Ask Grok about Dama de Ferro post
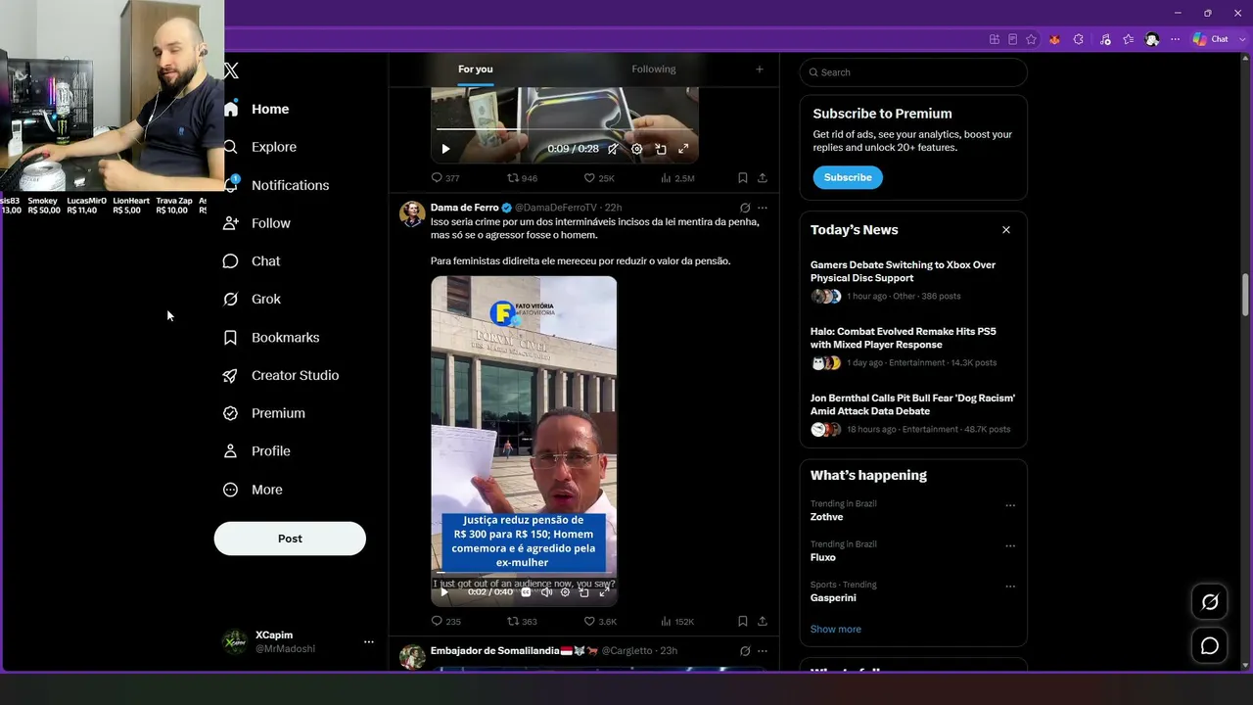1253x705 pixels. (x=745, y=208)
